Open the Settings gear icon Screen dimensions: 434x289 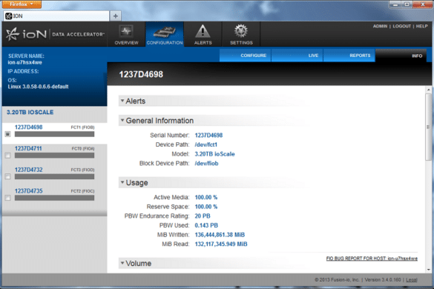(x=241, y=30)
